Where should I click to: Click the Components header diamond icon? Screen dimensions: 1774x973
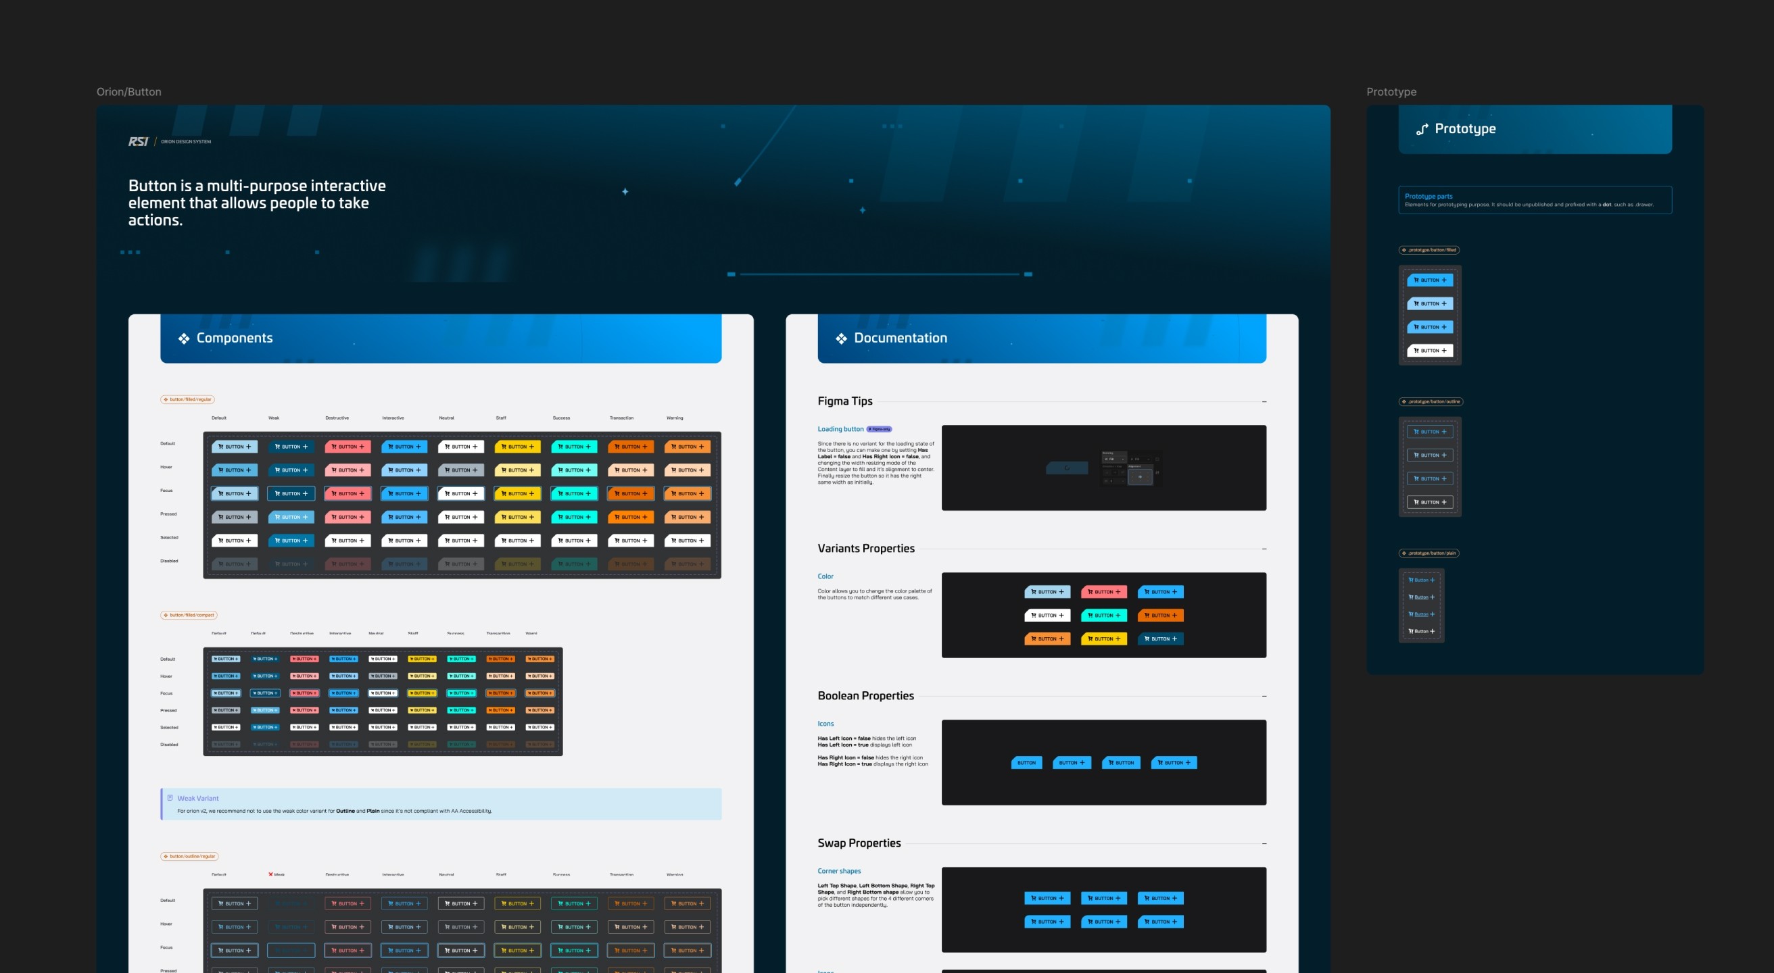pos(184,339)
